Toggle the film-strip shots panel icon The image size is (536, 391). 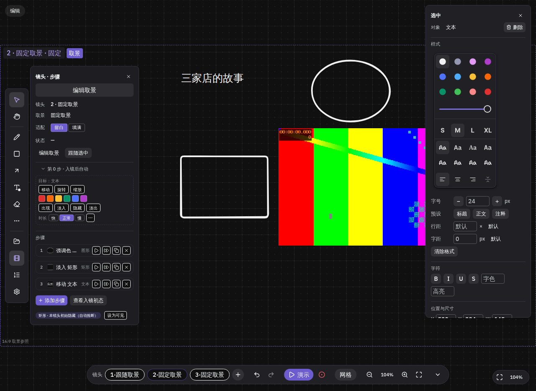[x=17, y=258]
